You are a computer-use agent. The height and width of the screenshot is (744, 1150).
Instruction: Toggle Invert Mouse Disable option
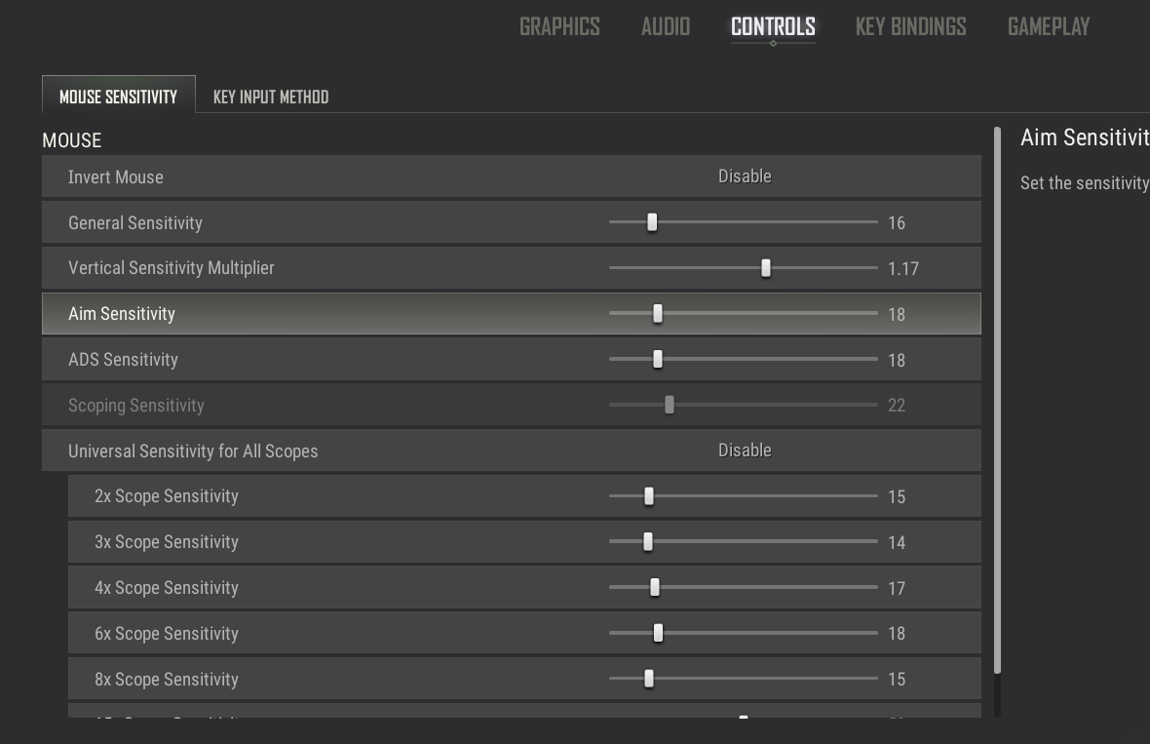pyautogui.click(x=745, y=176)
